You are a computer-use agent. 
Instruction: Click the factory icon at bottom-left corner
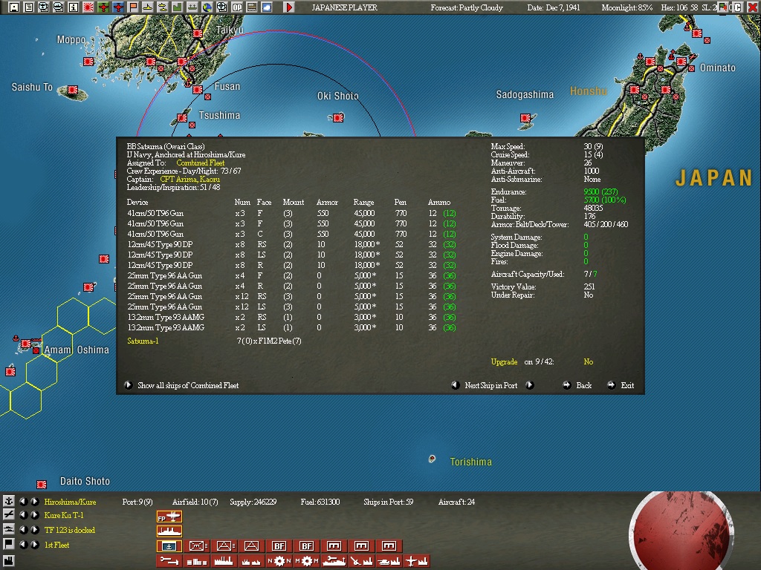pyautogui.click(x=8, y=561)
